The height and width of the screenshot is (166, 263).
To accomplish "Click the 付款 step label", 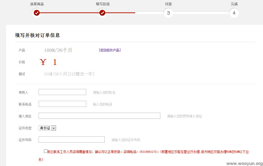I will [x=168, y=4].
